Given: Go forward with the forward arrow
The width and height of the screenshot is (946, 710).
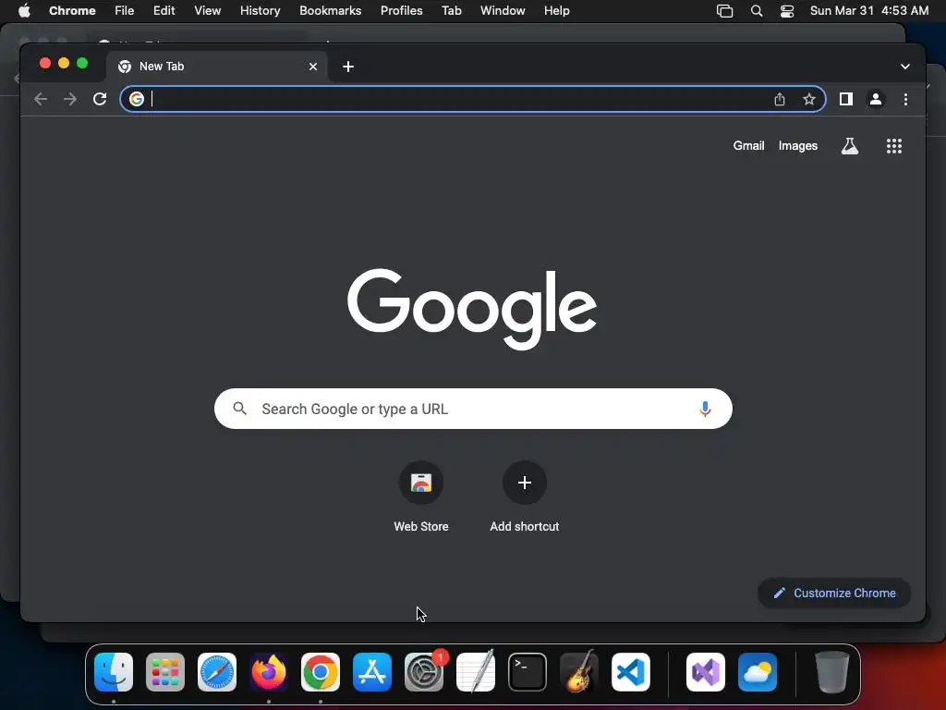Looking at the screenshot, I should click(70, 99).
